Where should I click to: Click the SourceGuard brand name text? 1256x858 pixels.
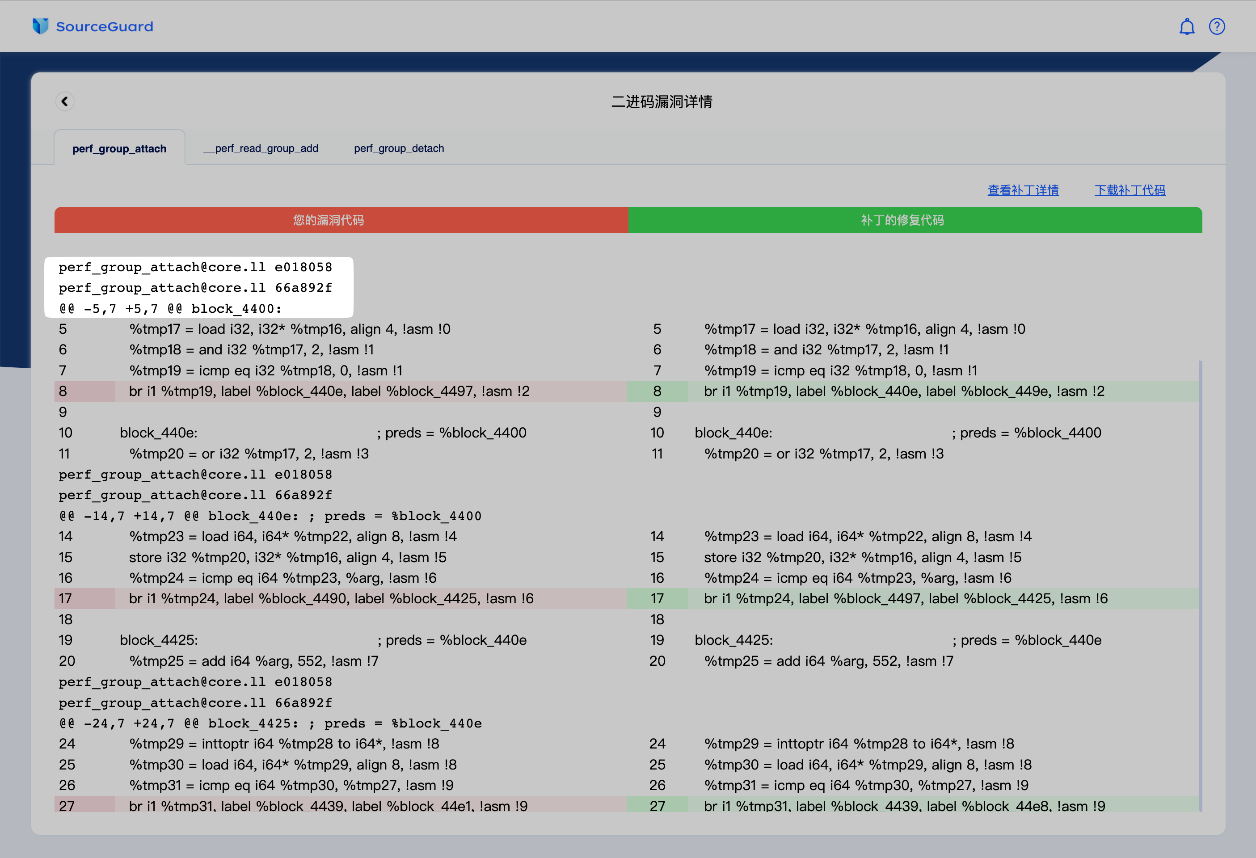point(104,26)
